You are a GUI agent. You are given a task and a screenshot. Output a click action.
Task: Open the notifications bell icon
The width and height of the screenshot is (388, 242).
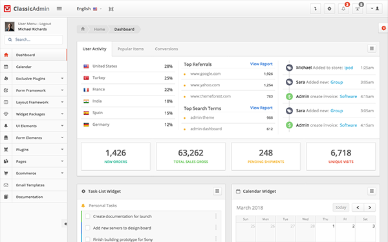343,8
